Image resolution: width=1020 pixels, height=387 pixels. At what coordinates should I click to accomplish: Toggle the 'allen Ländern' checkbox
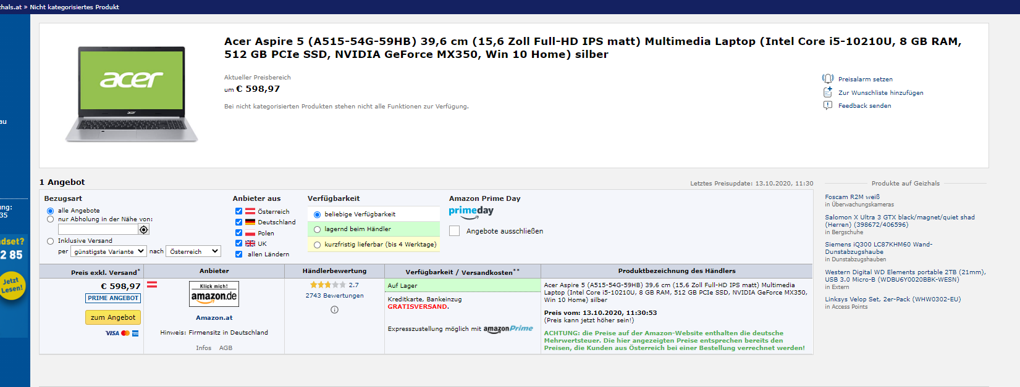tap(239, 254)
